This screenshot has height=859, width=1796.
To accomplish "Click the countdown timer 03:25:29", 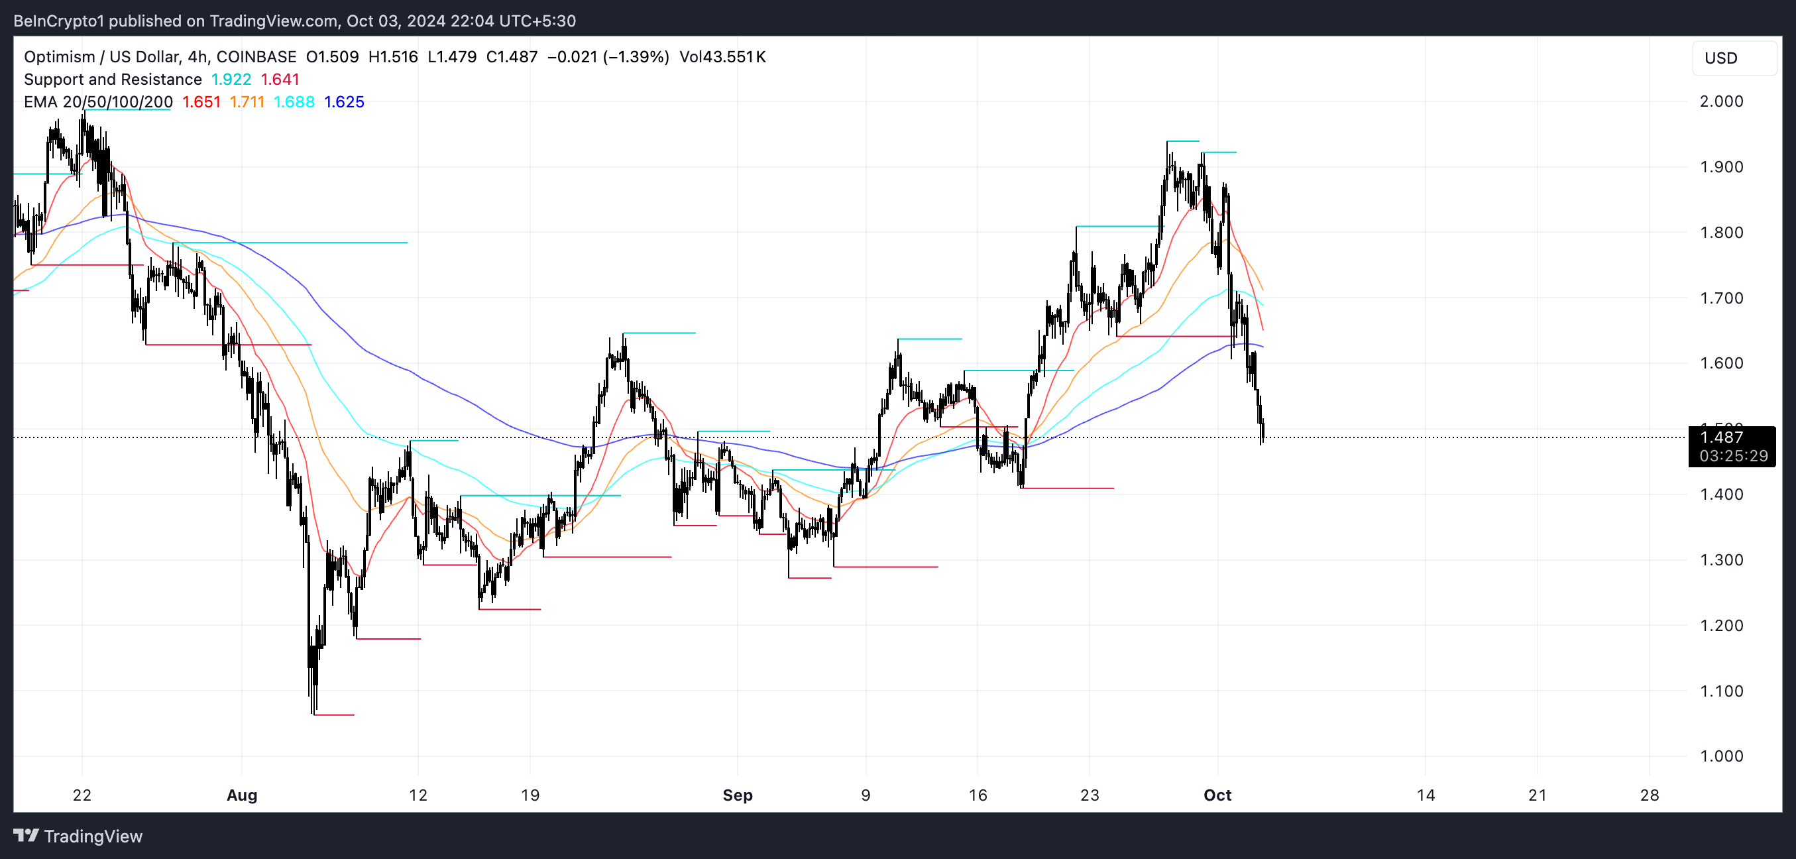I will [1732, 456].
